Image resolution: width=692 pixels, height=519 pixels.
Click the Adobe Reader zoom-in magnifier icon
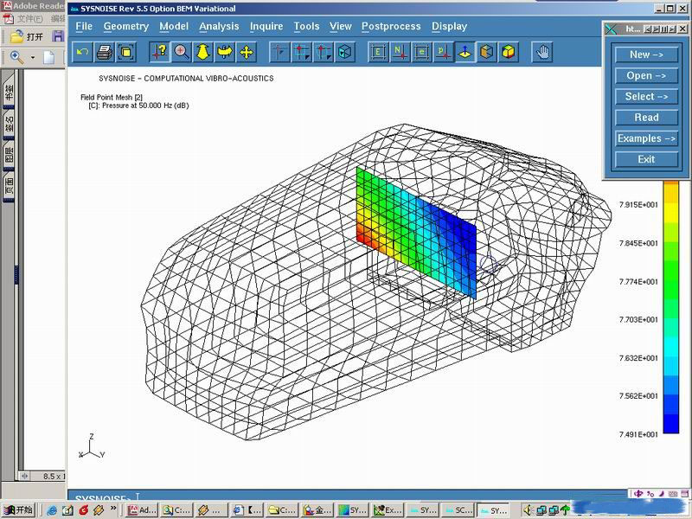click(x=16, y=57)
